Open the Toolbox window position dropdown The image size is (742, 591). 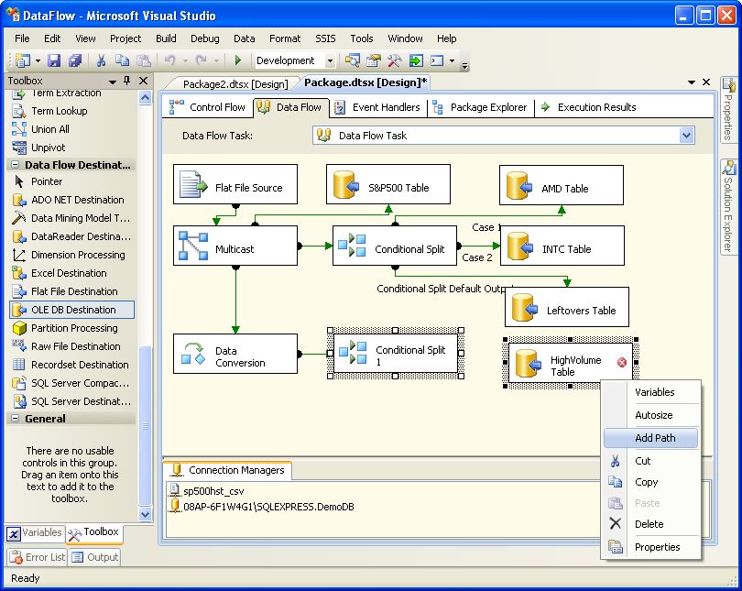[x=113, y=82]
